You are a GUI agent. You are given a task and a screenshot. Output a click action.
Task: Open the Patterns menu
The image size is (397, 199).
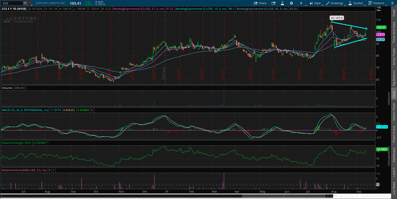pos(376,3)
